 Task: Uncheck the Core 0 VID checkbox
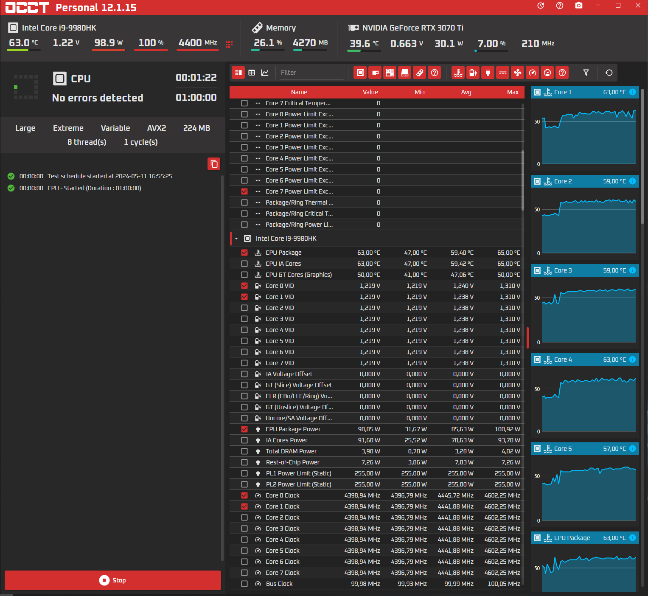(244, 286)
